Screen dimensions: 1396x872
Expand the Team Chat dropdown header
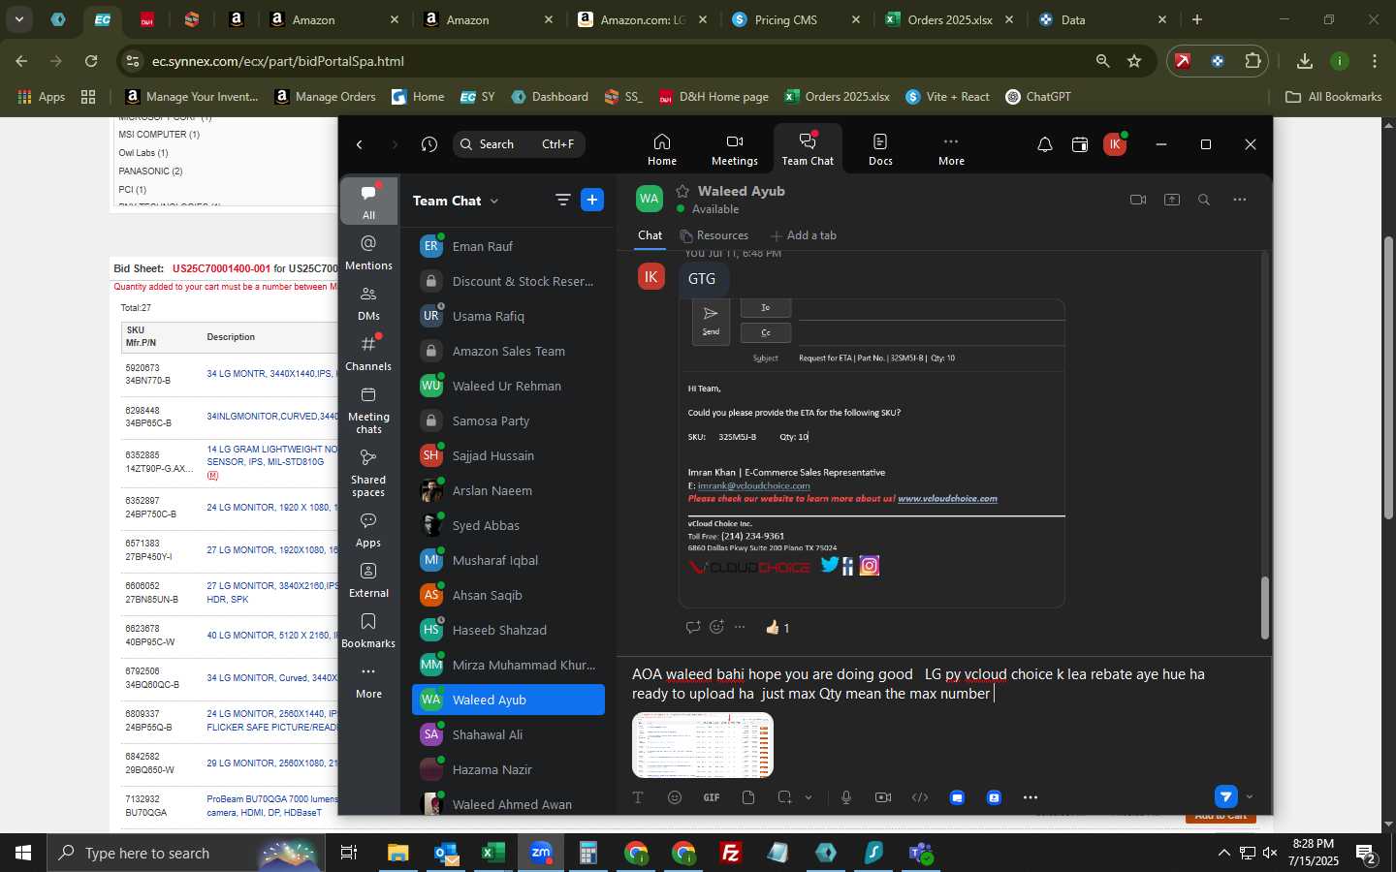click(456, 201)
